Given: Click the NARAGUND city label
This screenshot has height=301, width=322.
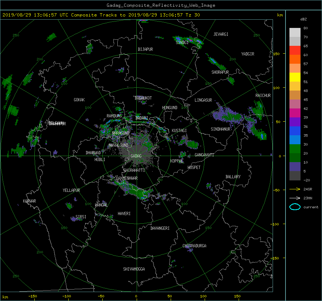Looking at the screenshot, I should (121, 133).
